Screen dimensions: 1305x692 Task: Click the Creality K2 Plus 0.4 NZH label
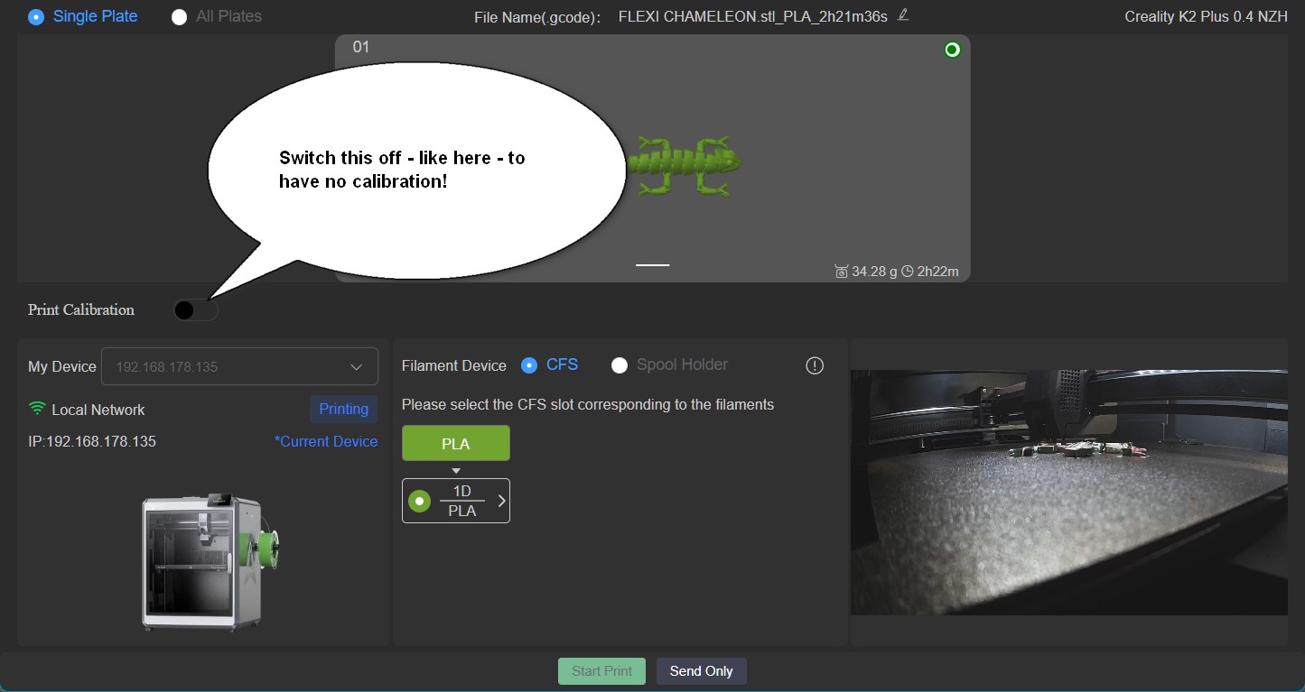pos(1206,16)
